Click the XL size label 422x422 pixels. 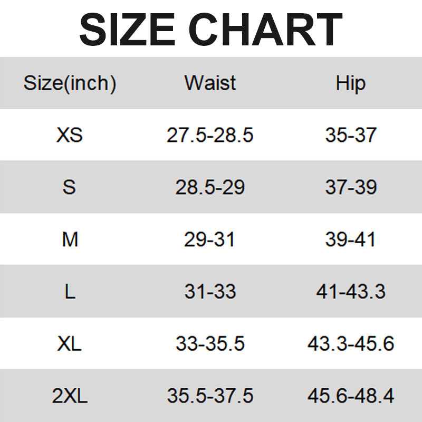pos(70,344)
